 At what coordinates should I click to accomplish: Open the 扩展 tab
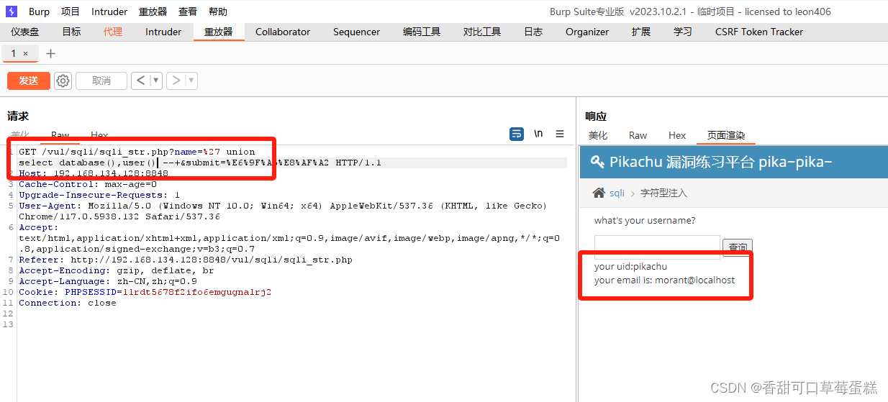tap(641, 32)
